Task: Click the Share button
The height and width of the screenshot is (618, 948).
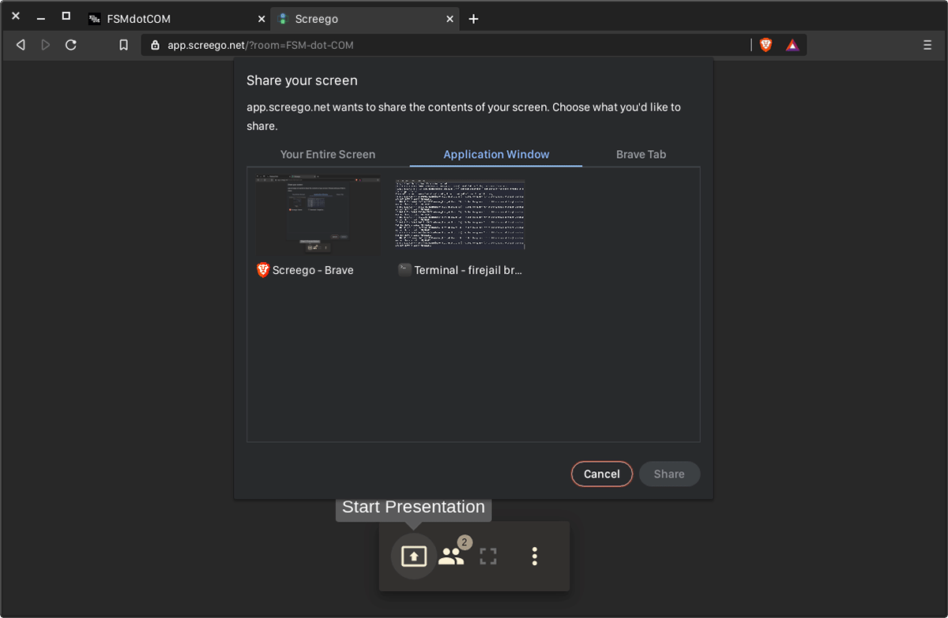Action: point(669,474)
